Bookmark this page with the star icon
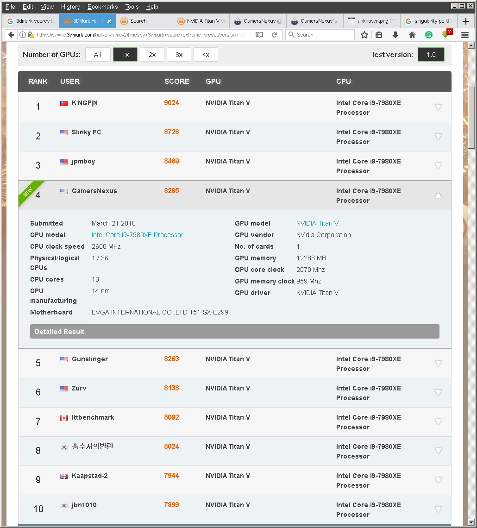The height and width of the screenshot is (528, 477). [x=364, y=35]
